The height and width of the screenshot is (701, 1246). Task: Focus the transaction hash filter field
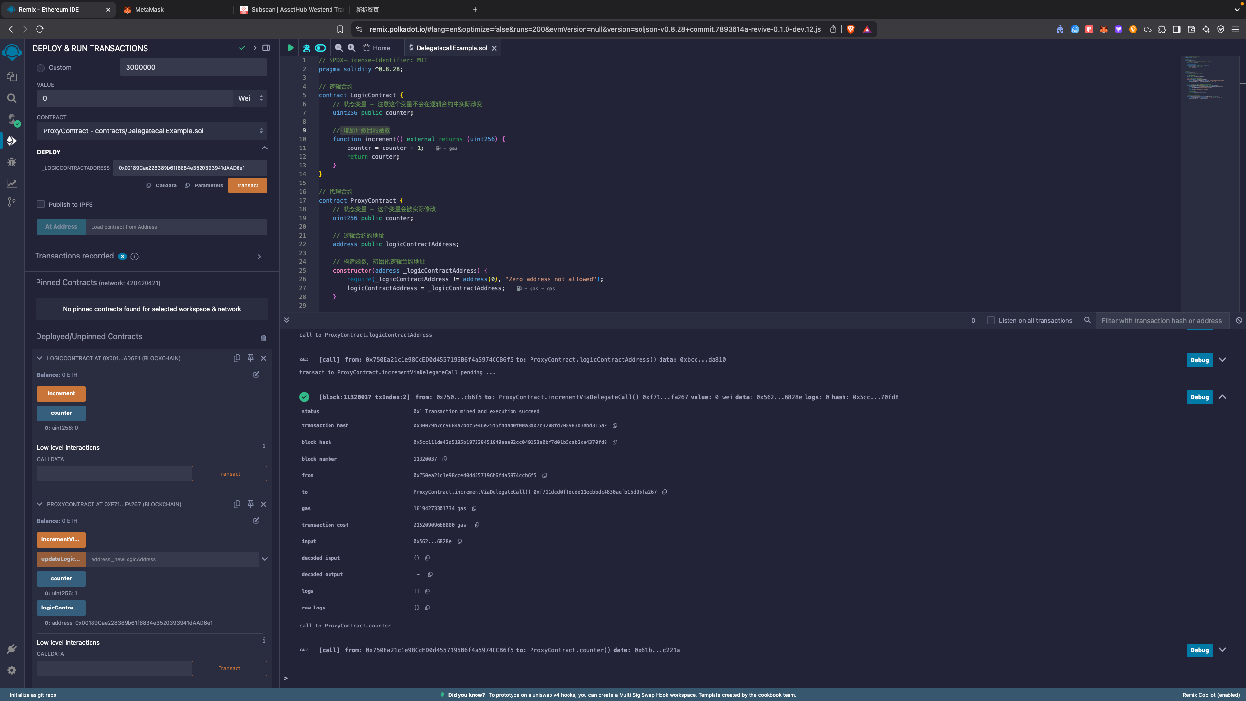coord(1162,320)
